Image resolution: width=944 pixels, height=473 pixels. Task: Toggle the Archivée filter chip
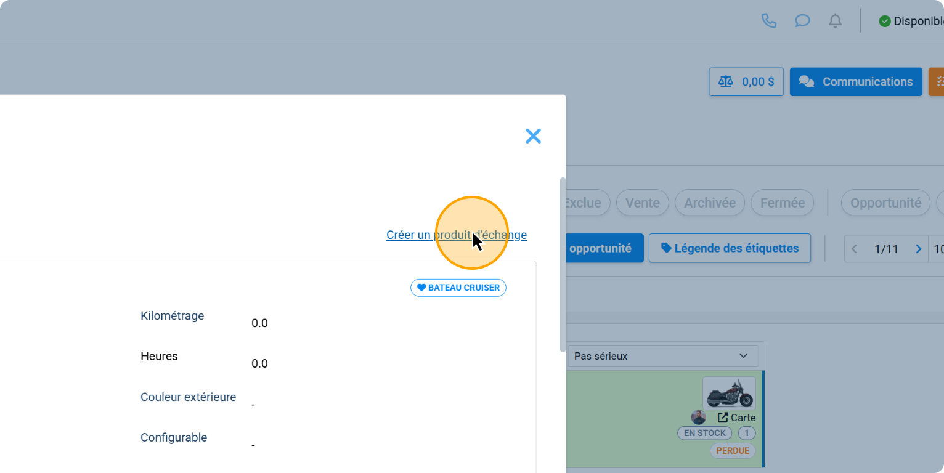click(710, 203)
